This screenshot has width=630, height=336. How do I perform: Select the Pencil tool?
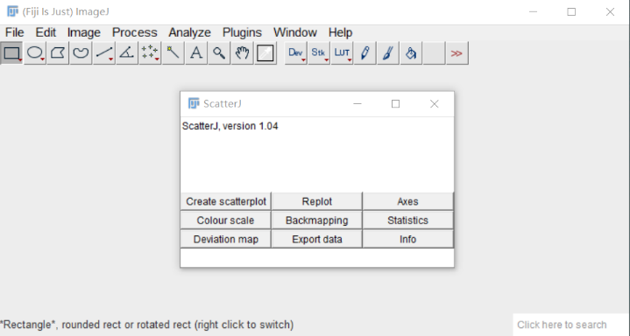[365, 53]
